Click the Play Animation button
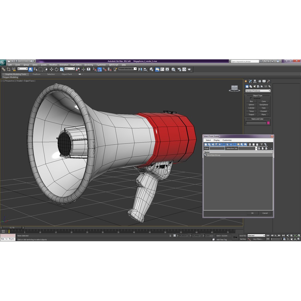This screenshot has height=301, width=301. pyautogui.click(x=275, y=236)
